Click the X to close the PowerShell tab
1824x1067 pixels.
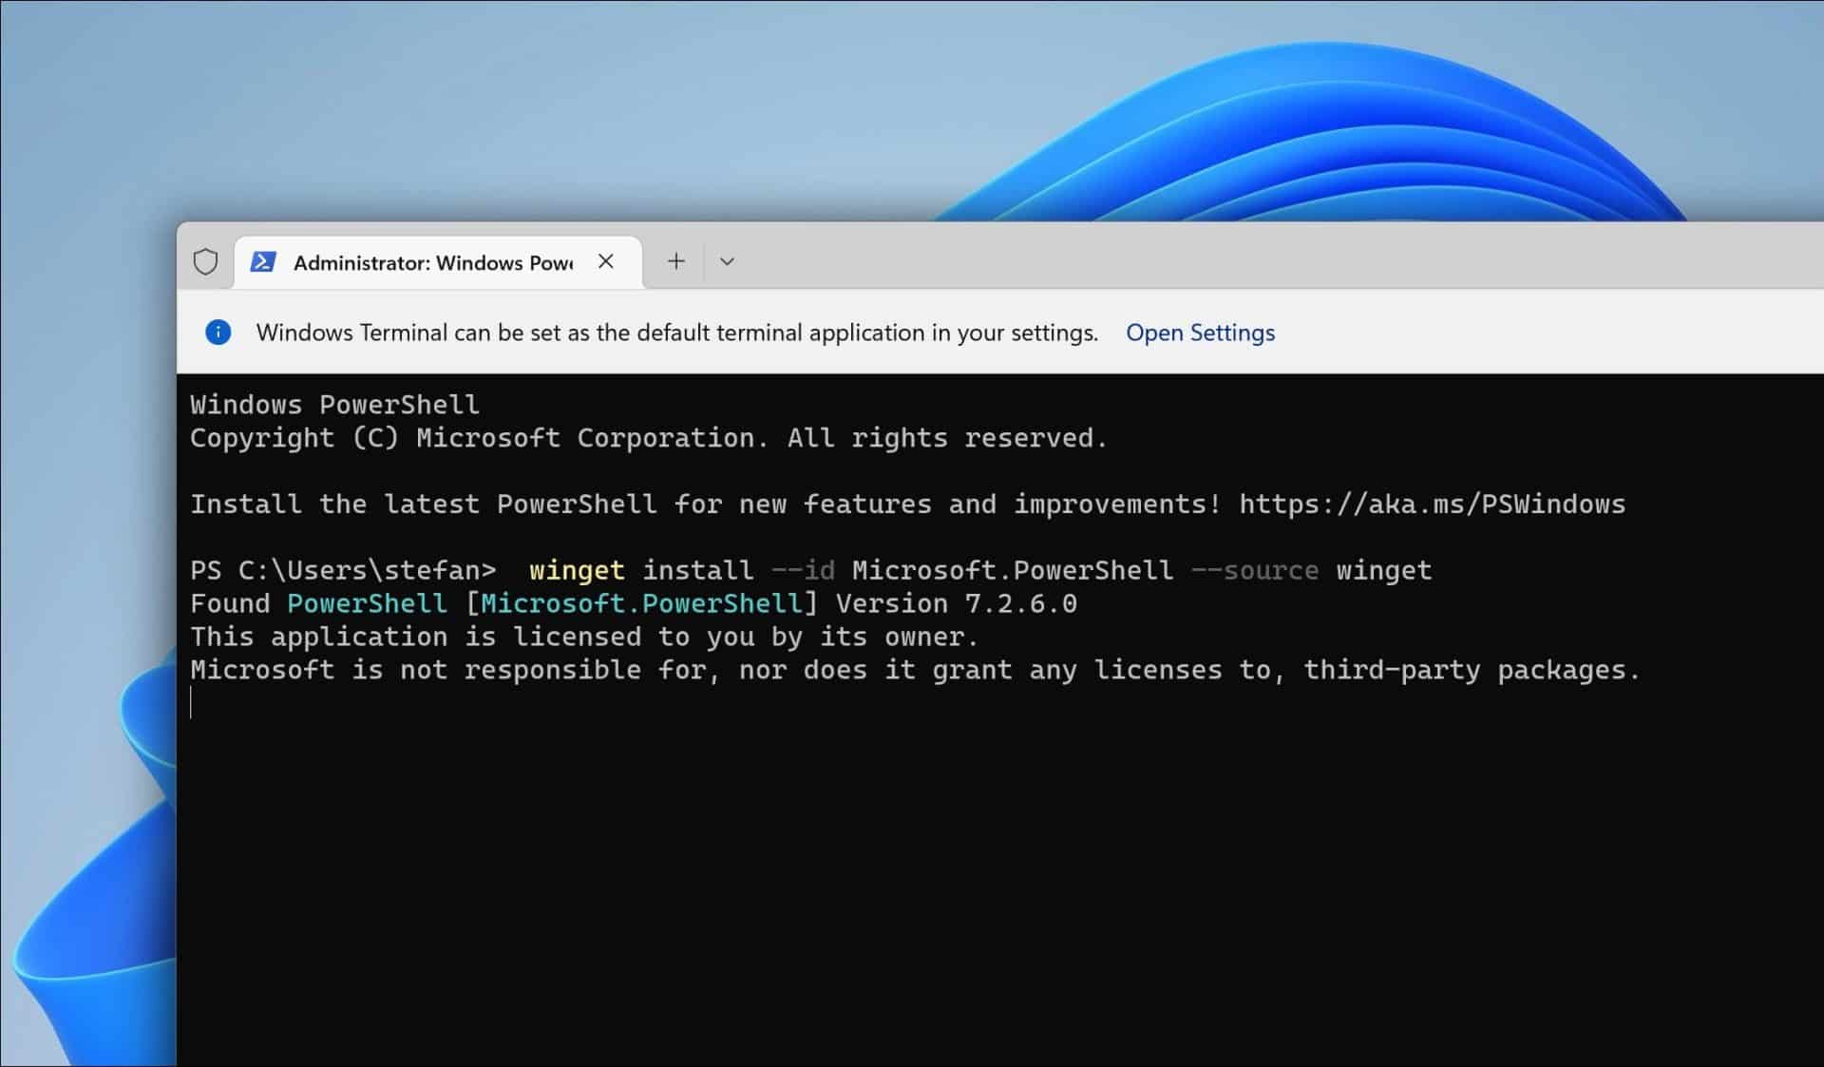[x=607, y=261]
